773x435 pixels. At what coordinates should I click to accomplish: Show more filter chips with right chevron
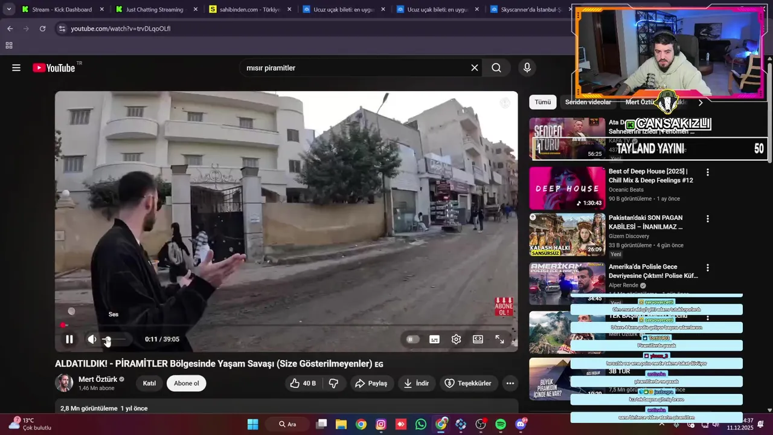click(x=701, y=103)
